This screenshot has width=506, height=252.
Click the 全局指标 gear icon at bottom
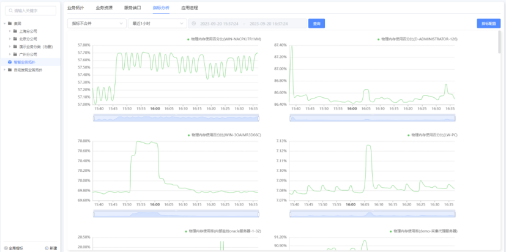6,248
